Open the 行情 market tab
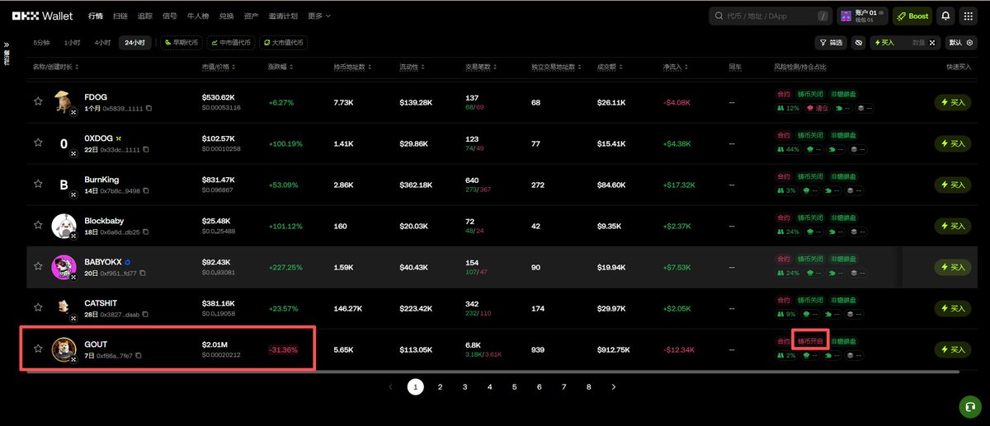 [x=96, y=16]
